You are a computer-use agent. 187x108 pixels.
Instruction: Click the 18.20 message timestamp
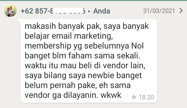click(146, 97)
